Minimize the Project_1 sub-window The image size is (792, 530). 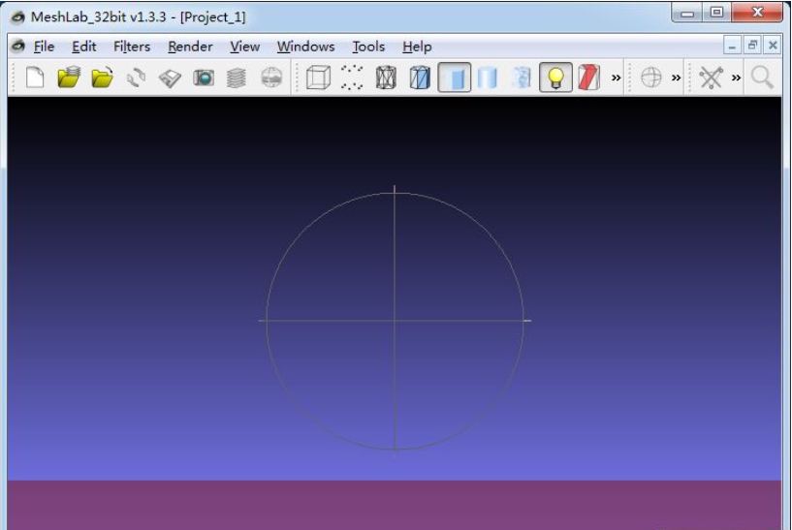(x=732, y=46)
